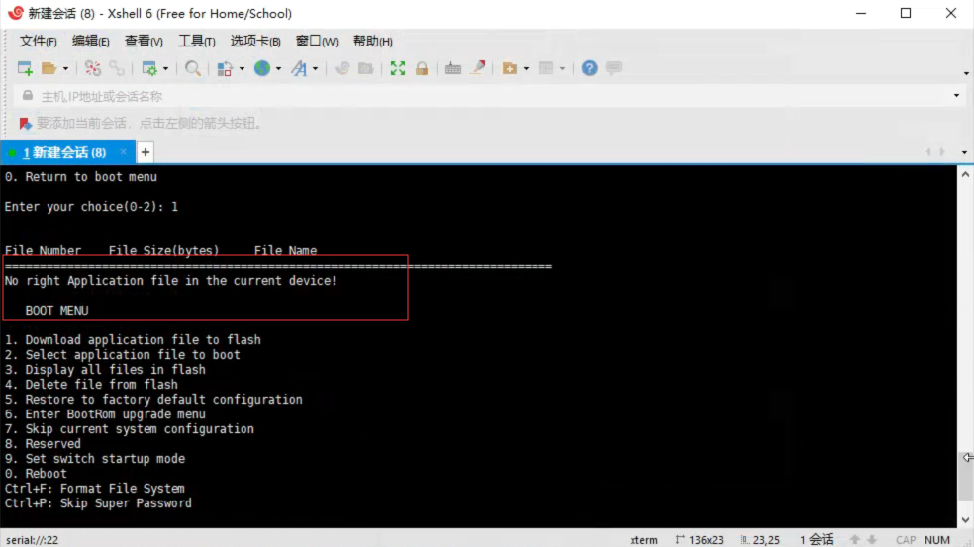Open the 查看(V) menu

(x=144, y=42)
